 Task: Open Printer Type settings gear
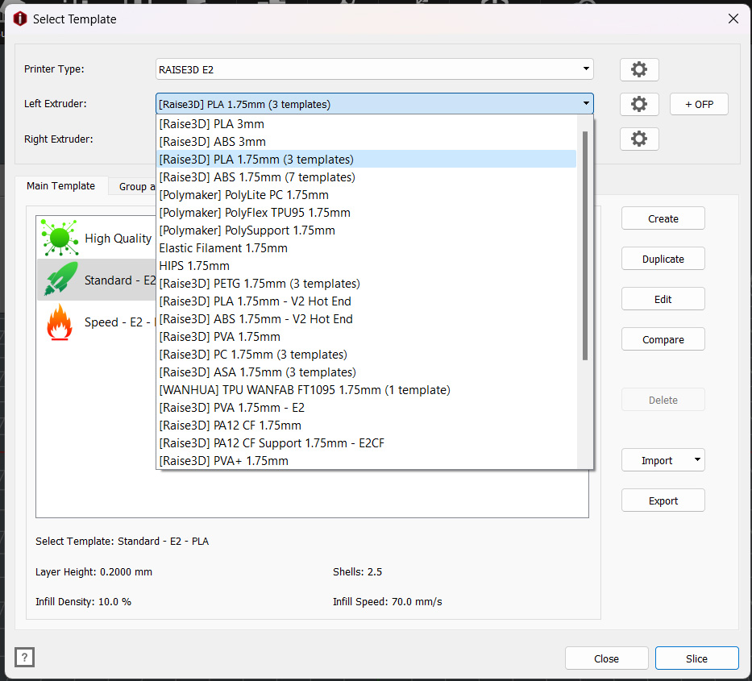[639, 69]
